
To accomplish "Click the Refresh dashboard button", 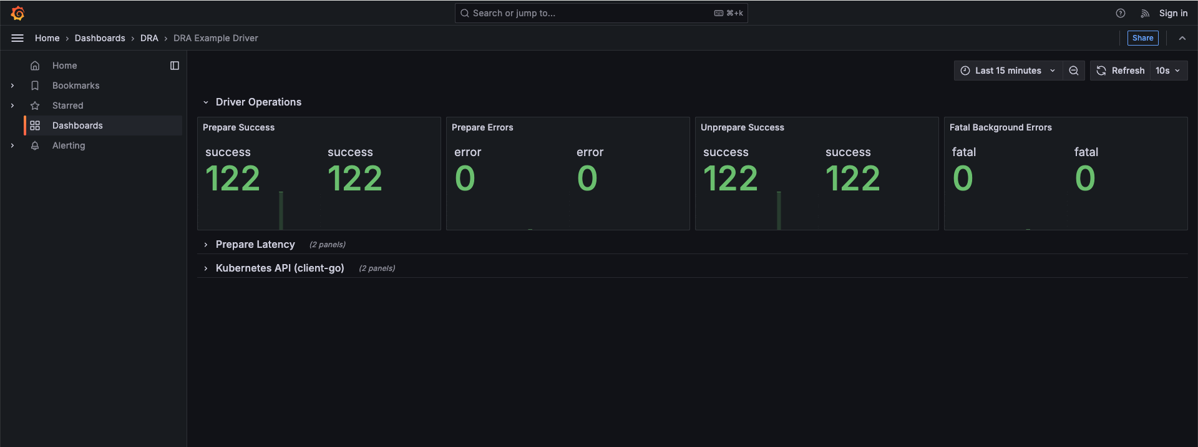I will [x=1121, y=71].
